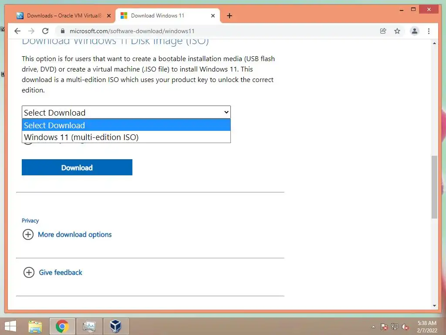Viewport: 446px width, 335px height.
Task: Bookmark this page with the star icon
Action: 397,31
